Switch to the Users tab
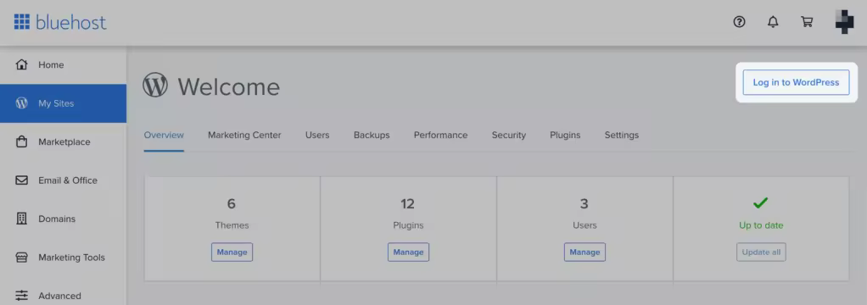 pyautogui.click(x=317, y=135)
